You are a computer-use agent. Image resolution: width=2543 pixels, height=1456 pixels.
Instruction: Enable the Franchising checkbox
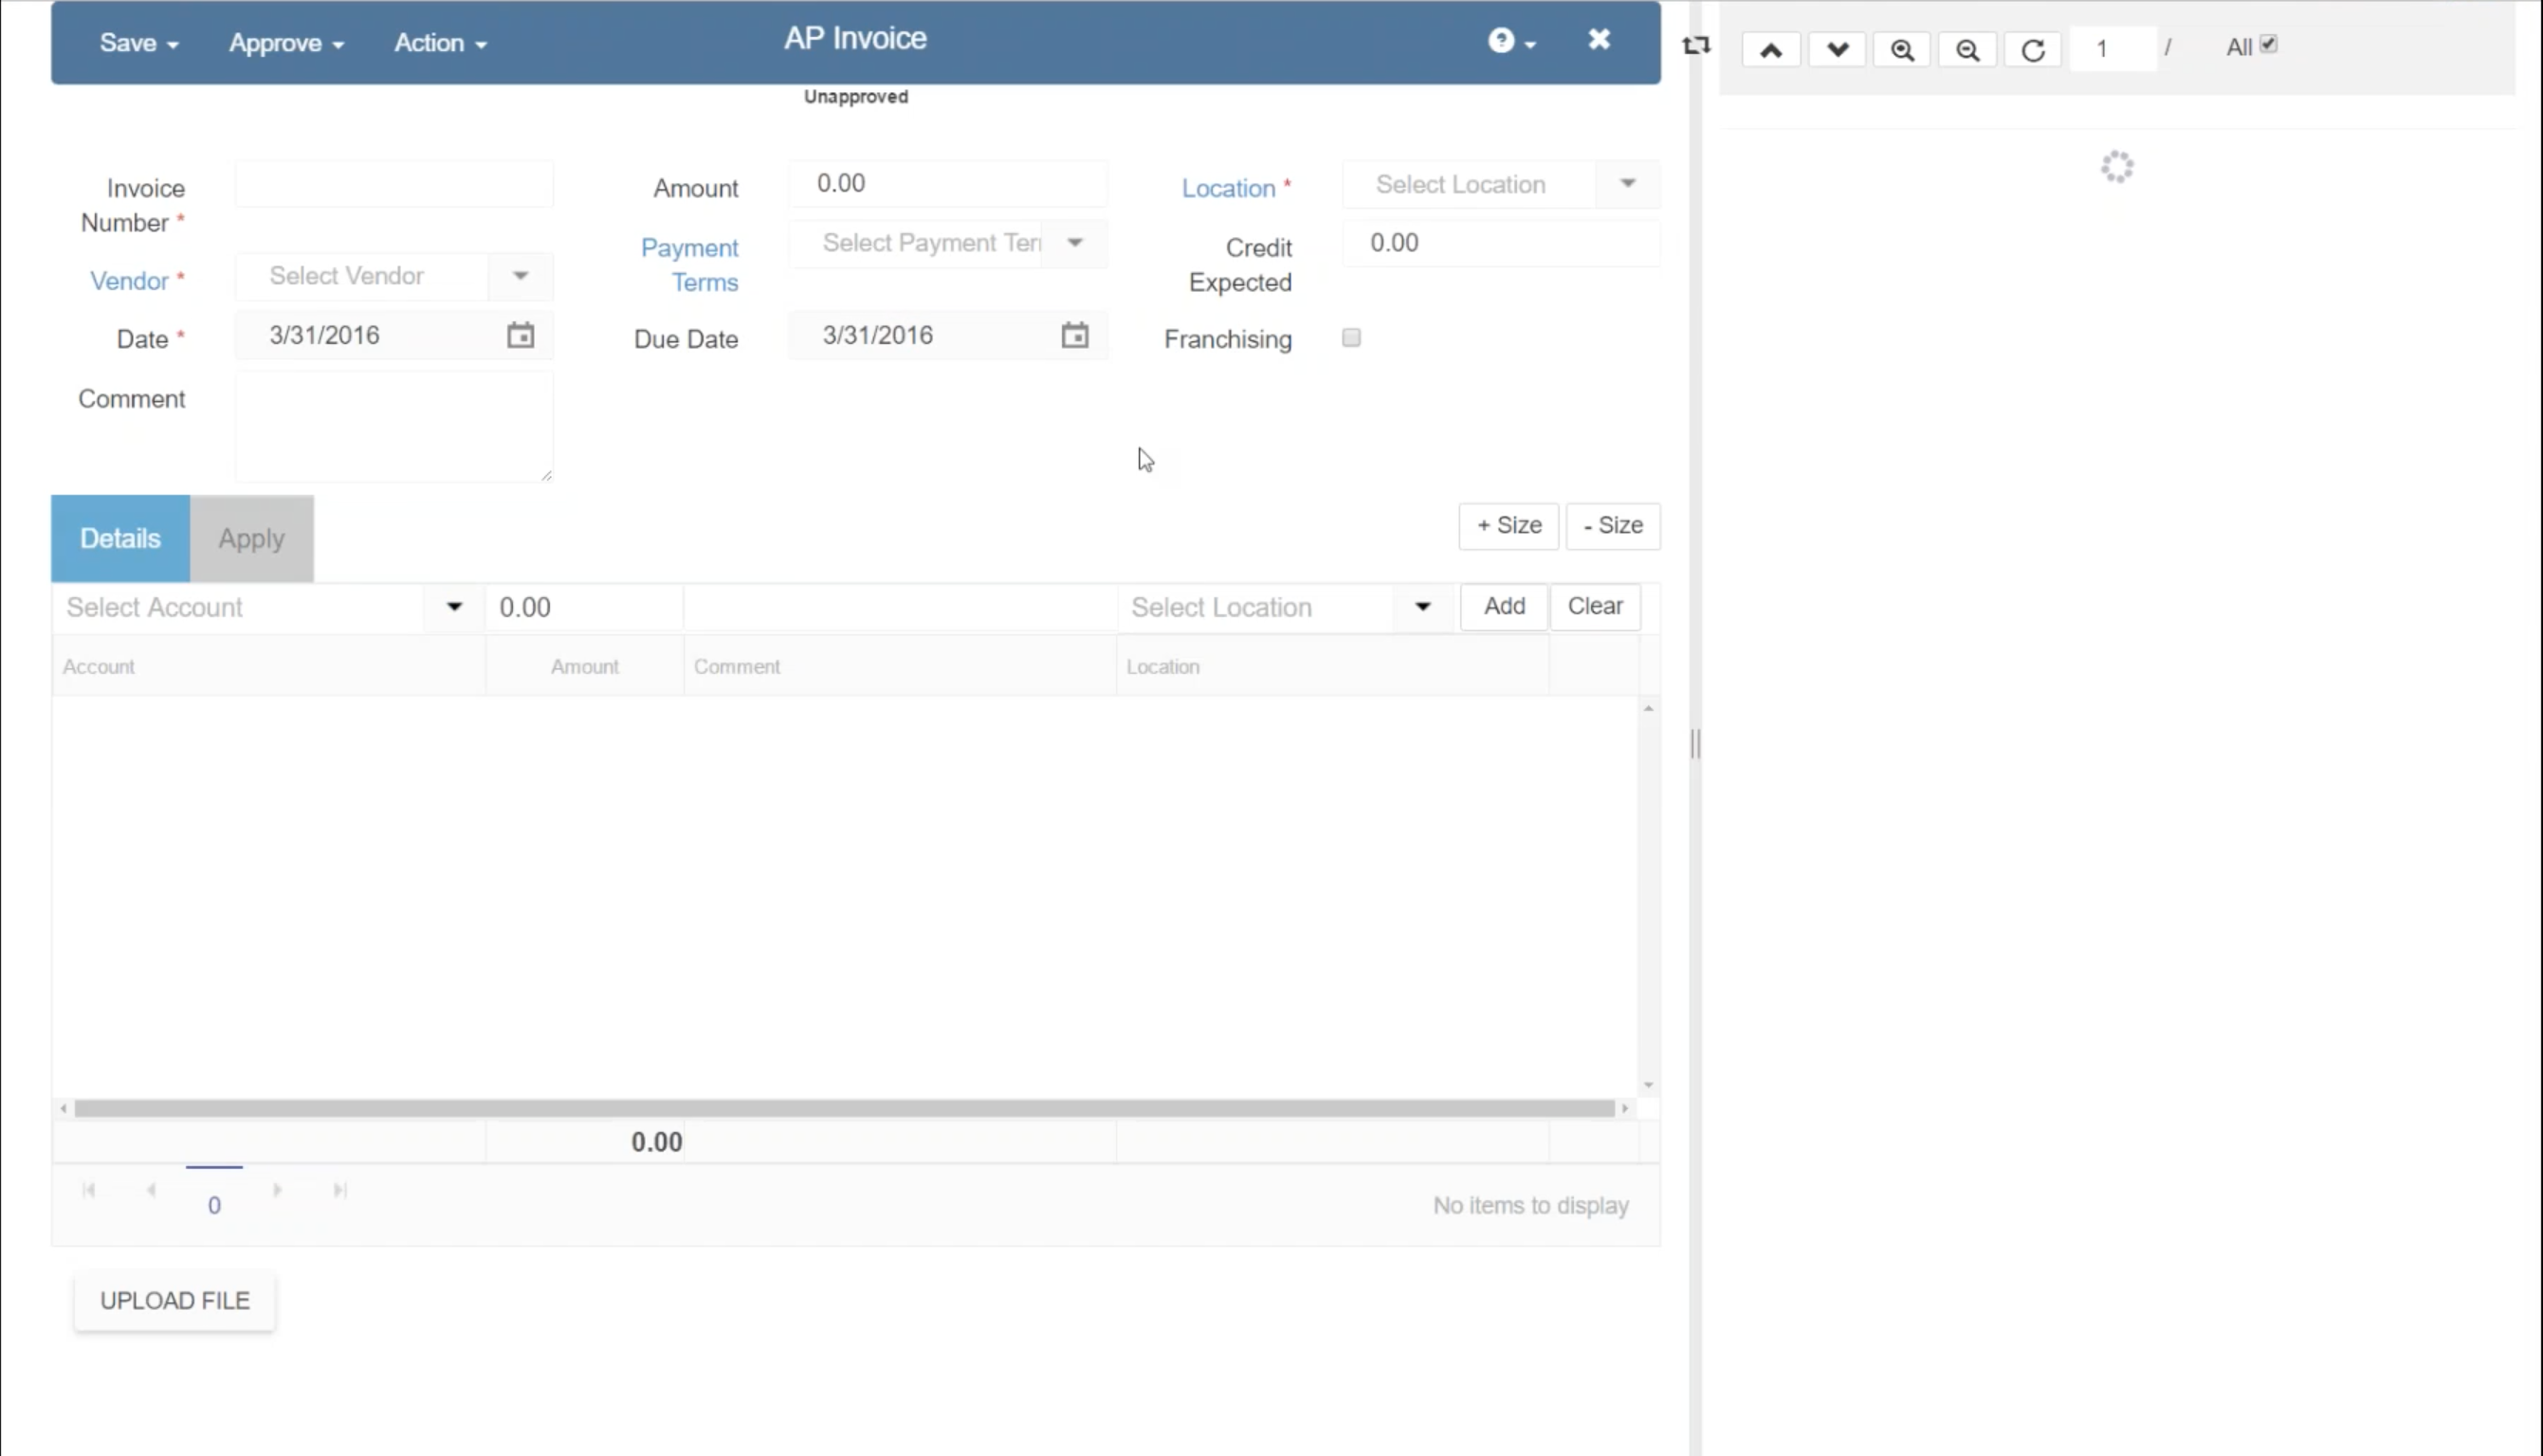1351,338
